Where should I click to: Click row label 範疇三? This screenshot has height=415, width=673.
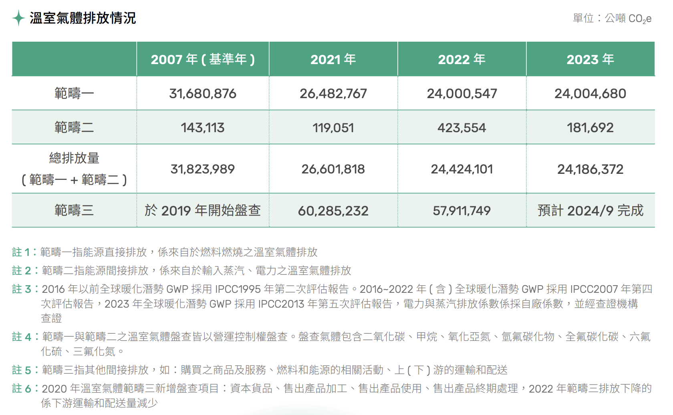tap(75, 210)
